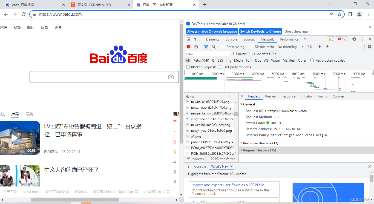Switch to the Elements tab
This screenshot has height=204, width=374.
[212, 39]
